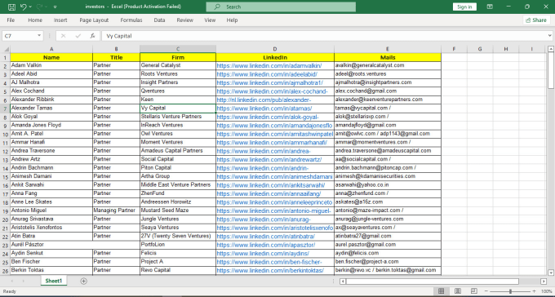Screen dimensions: 555x297
Task: Click the formula bar Enter checkmark icon
Action: pos(78,36)
